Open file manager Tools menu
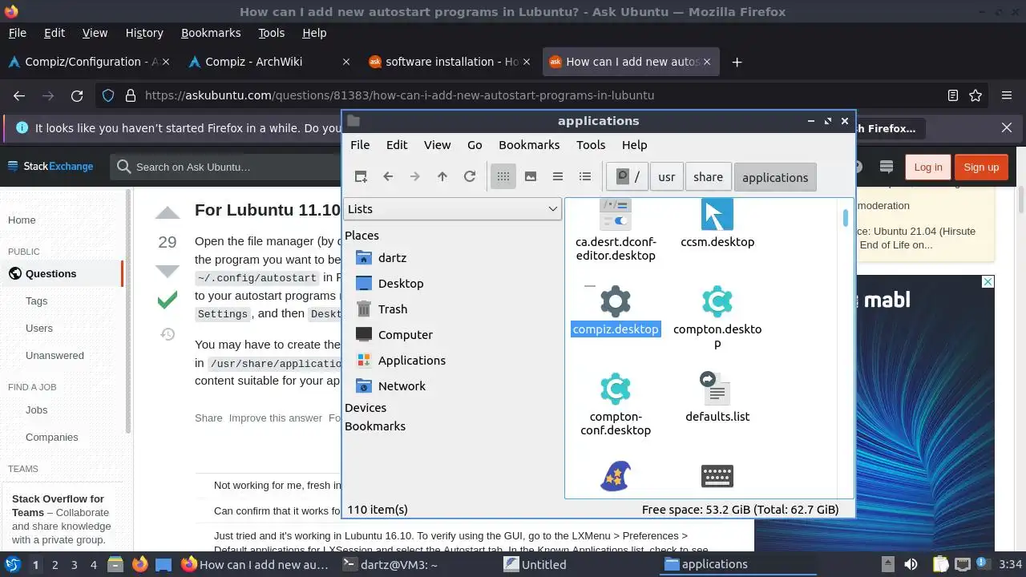1026x577 pixels. 591,145
